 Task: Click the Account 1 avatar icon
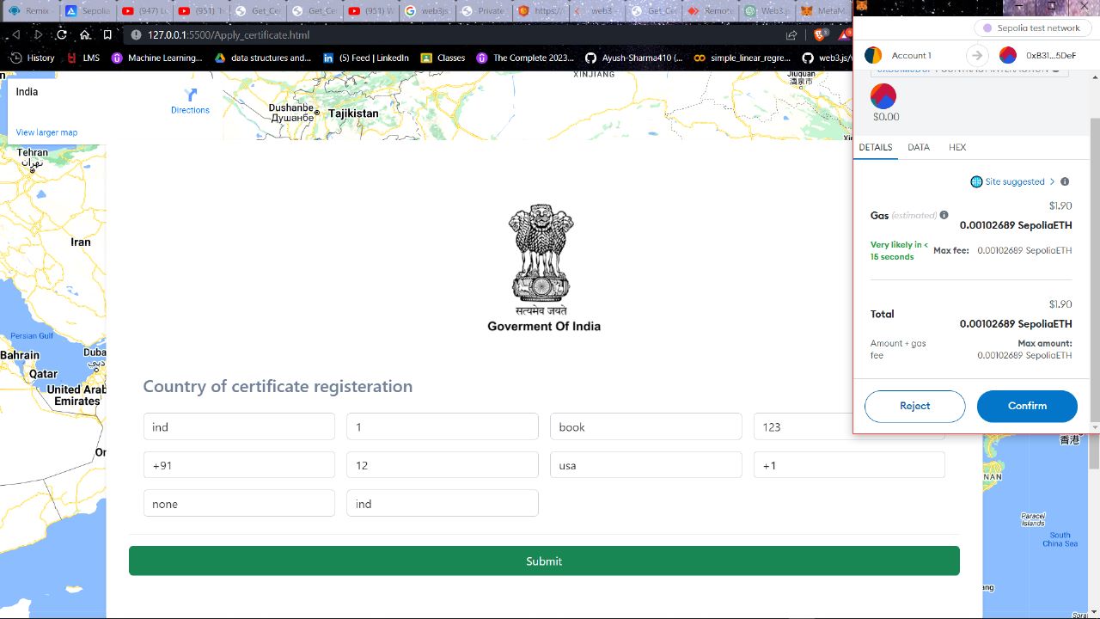873,55
